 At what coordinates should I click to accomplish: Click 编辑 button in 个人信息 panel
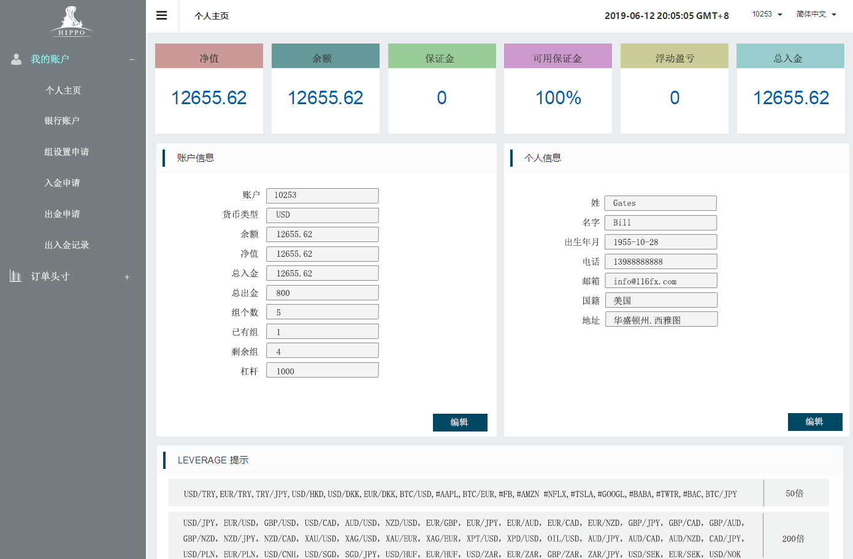point(814,422)
